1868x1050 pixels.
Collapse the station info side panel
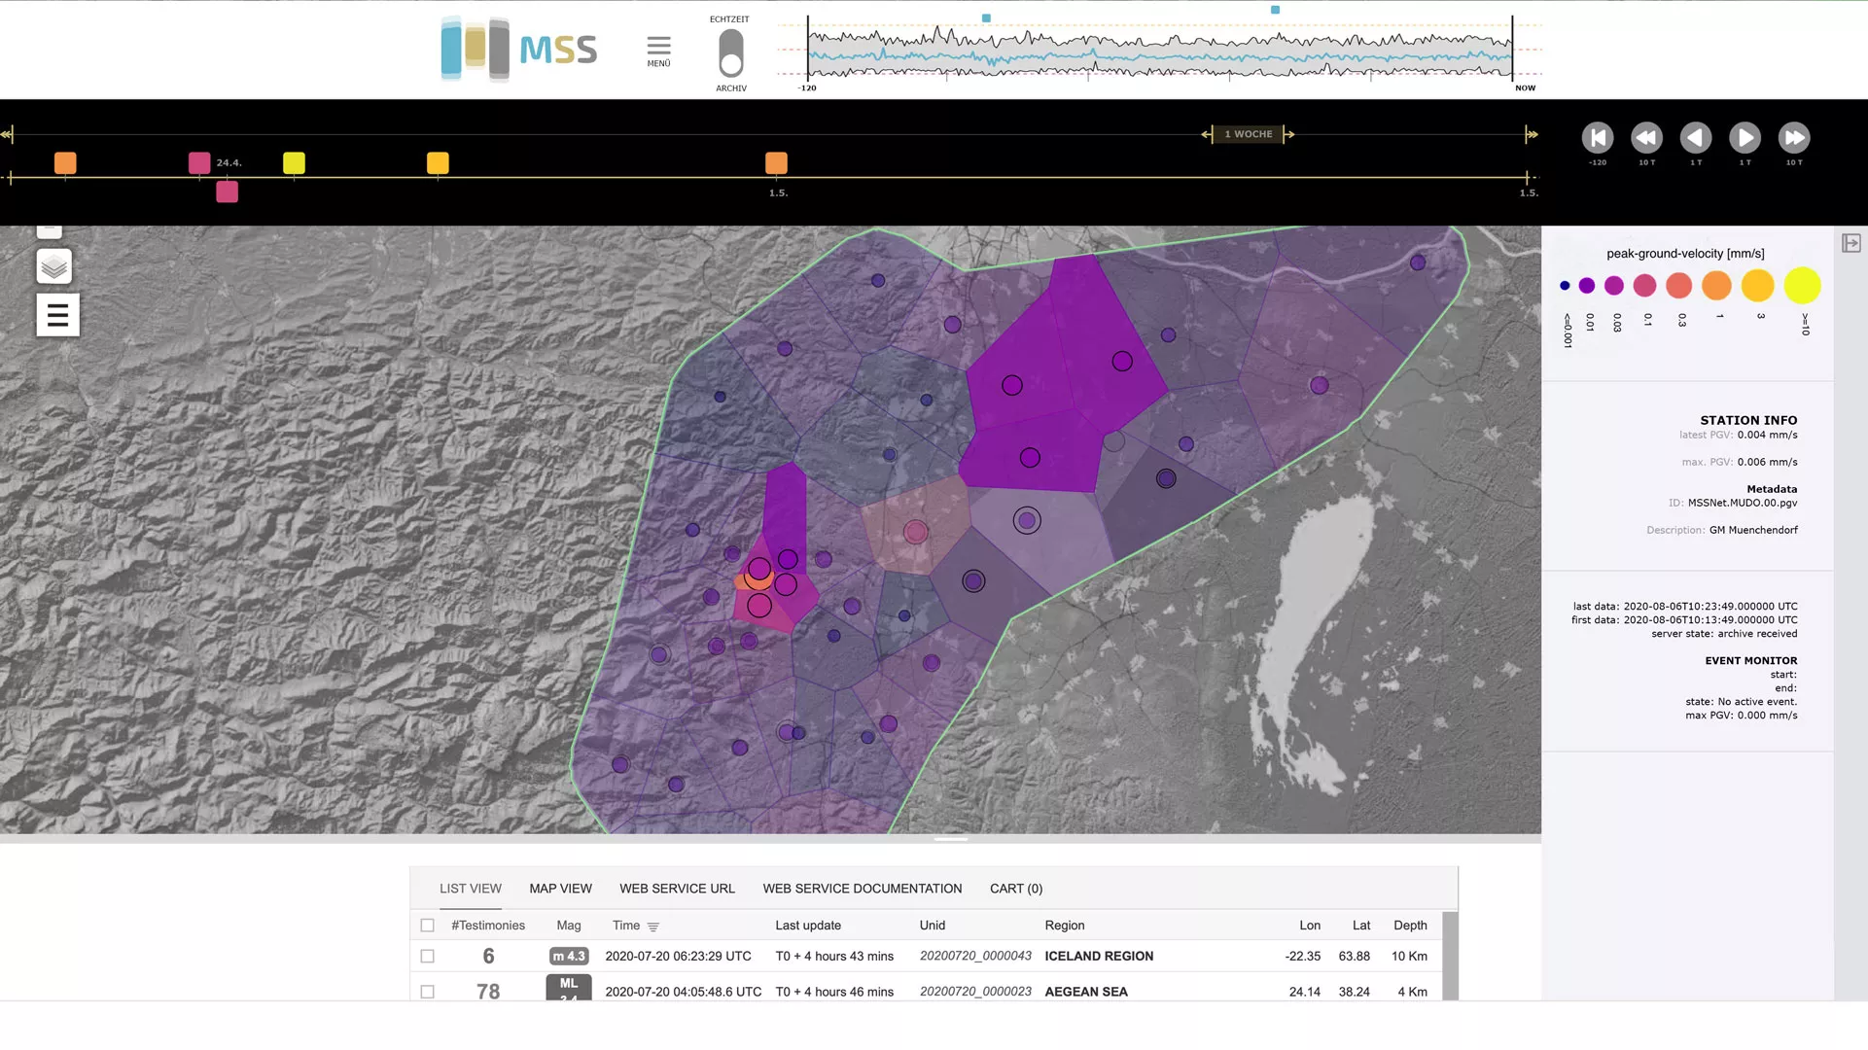[1850, 243]
